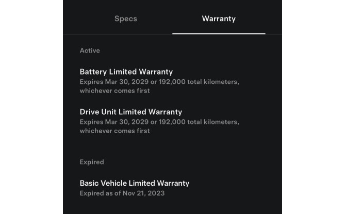Click the Expired section header

[x=92, y=162]
